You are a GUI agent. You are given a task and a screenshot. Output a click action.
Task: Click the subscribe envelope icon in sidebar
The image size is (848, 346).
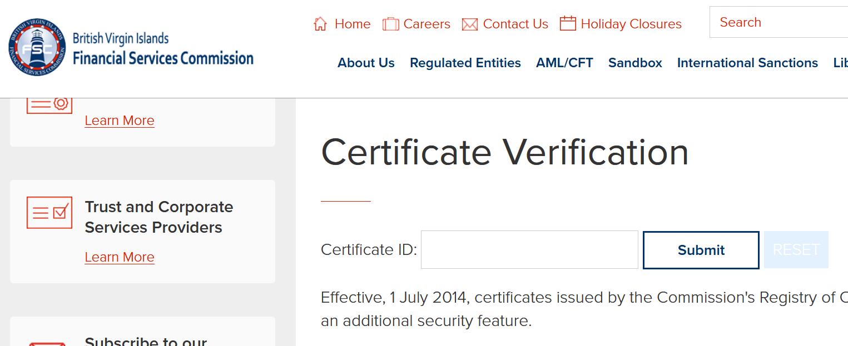point(47,343)
